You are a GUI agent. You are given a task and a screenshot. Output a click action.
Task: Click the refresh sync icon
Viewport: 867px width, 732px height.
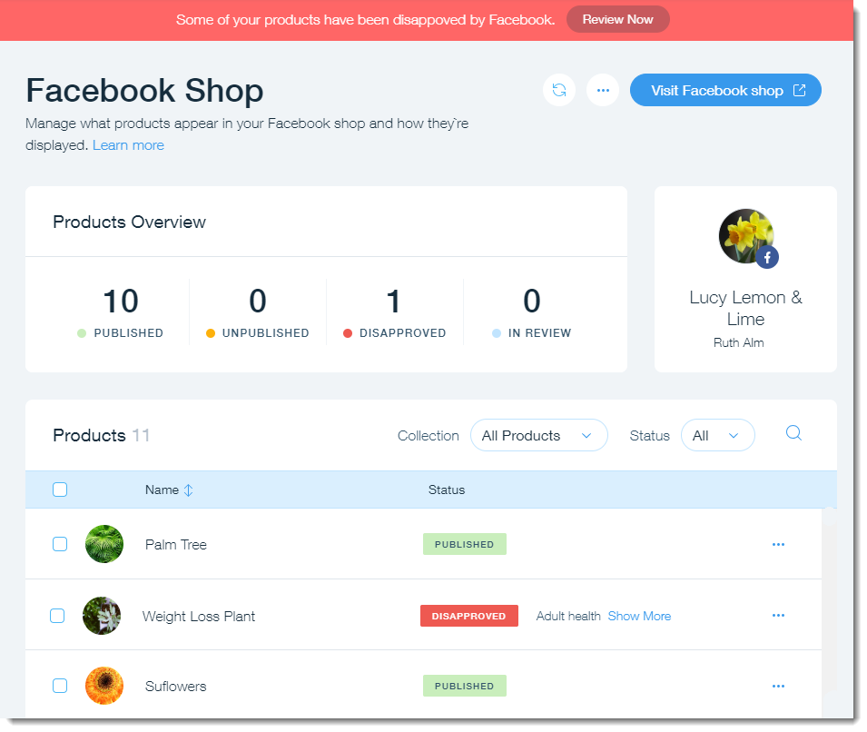tap(559, 90)
